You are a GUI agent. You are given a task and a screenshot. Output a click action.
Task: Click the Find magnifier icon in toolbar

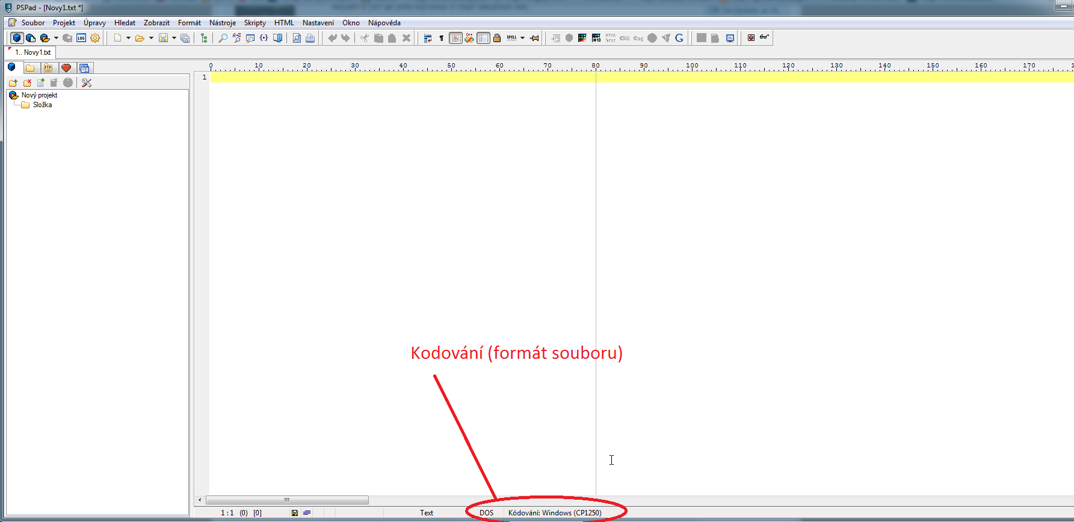click(223, 38)
